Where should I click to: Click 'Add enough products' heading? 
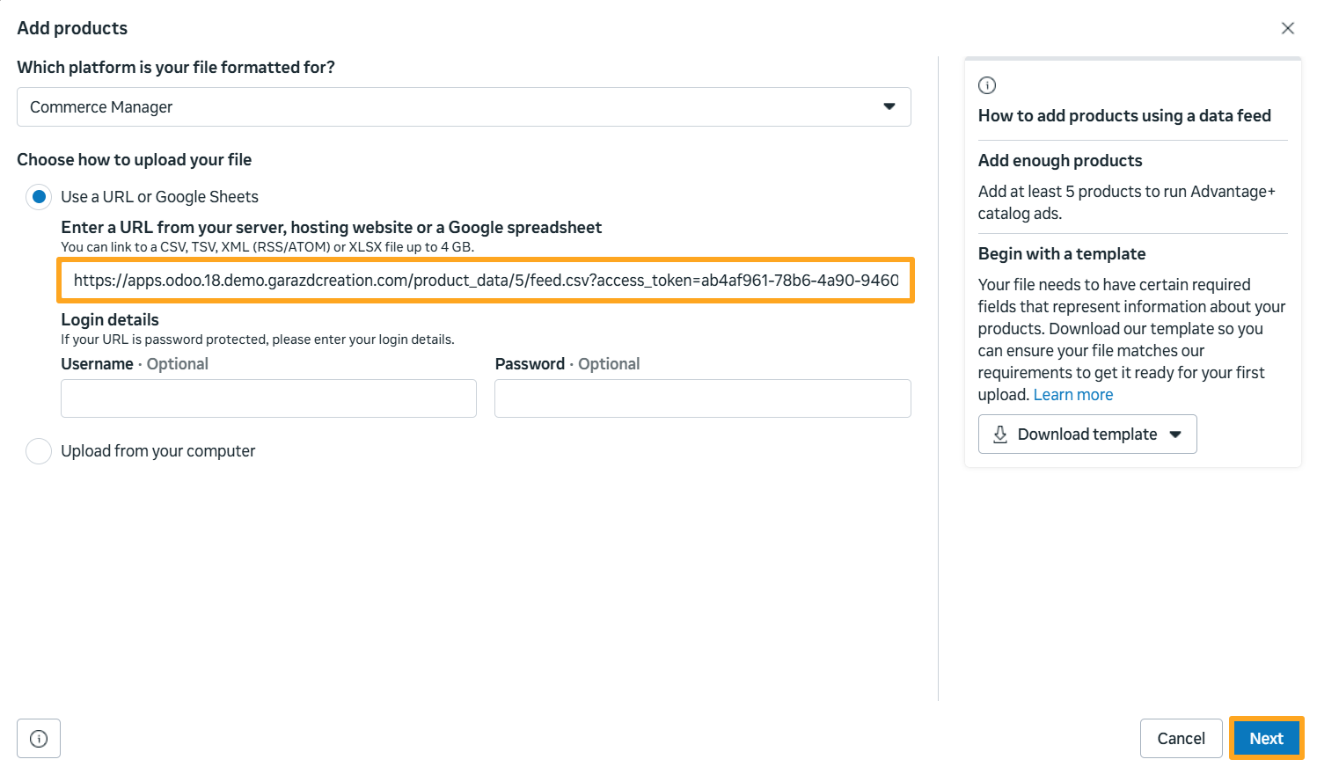coord(1060,161)
